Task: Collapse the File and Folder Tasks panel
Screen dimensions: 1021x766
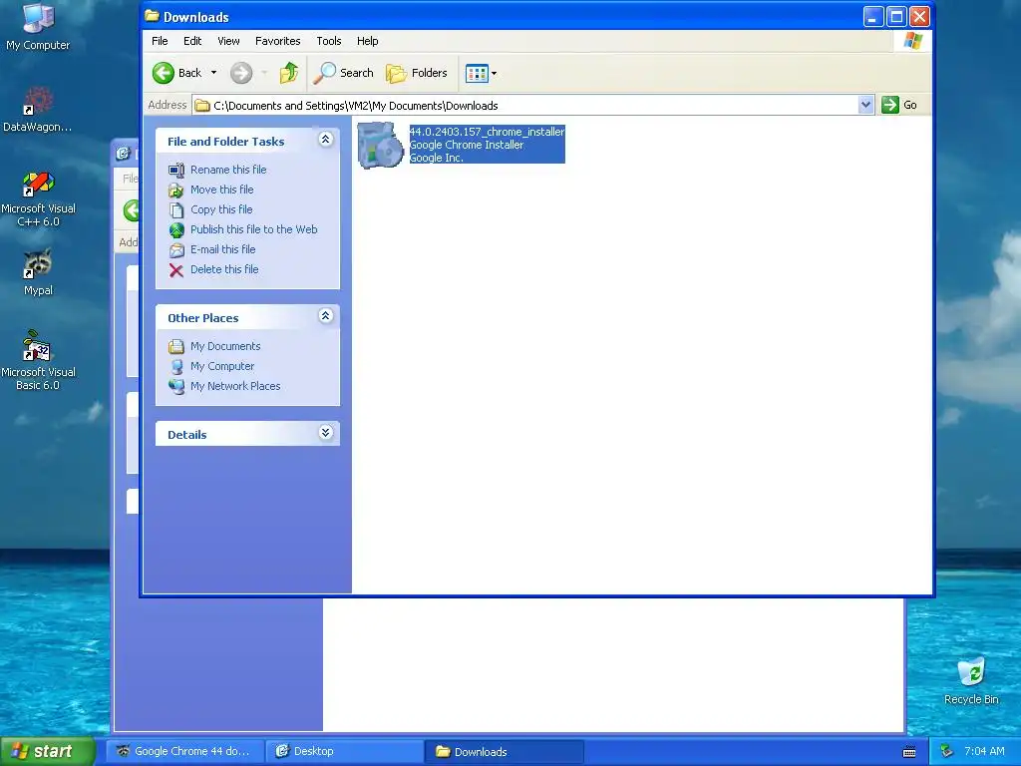Action: click(x=326, y=140)
